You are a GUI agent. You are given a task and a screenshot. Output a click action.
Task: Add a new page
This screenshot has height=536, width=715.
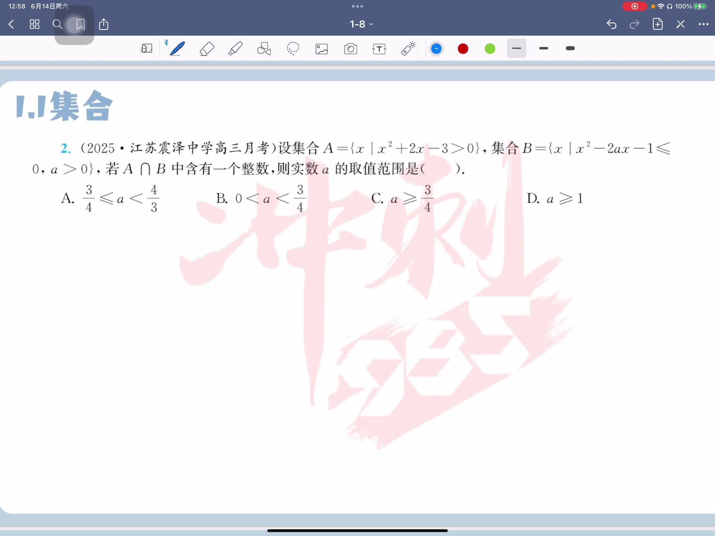point(658,24)
